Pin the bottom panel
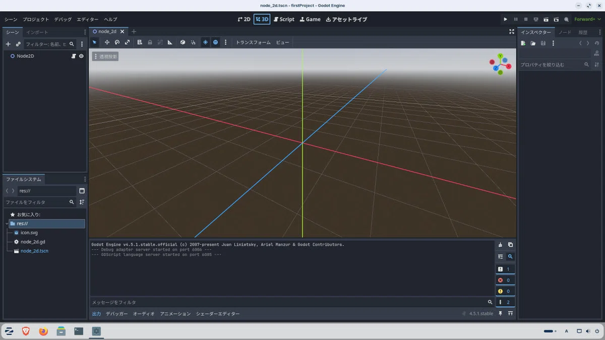Screen dimensions: 605x340 coord(500,313)
